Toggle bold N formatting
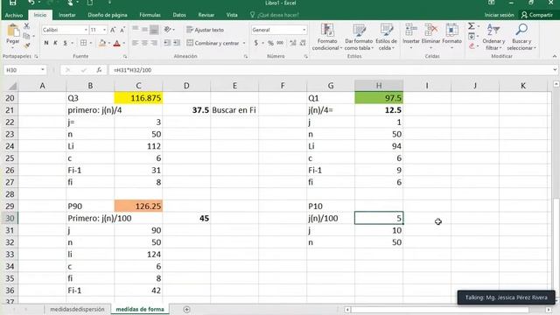 [46, 43]
